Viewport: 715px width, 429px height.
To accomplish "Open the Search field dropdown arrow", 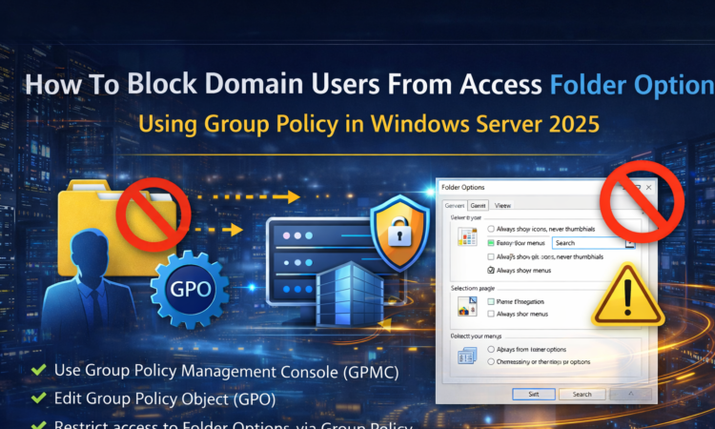I will (x=630, y=243).
